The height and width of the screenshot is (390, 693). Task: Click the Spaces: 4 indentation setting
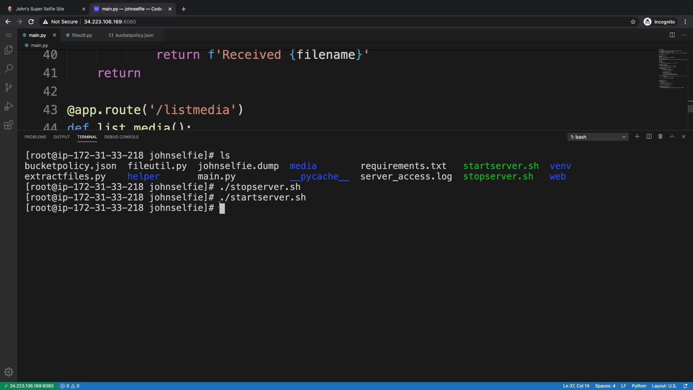coord(605,386)
